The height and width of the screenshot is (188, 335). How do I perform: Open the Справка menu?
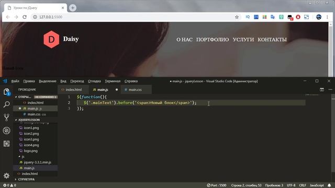(131, 81)
